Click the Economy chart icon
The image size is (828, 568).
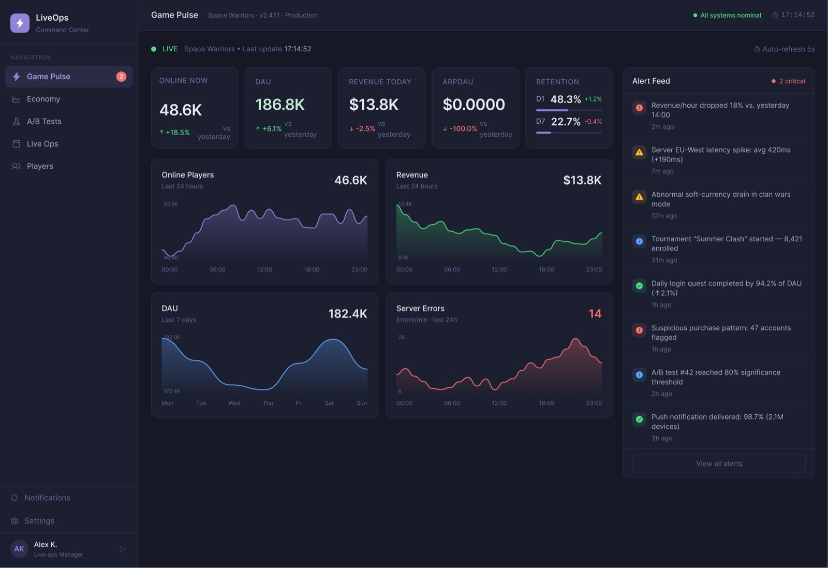[x=17, y=99]
